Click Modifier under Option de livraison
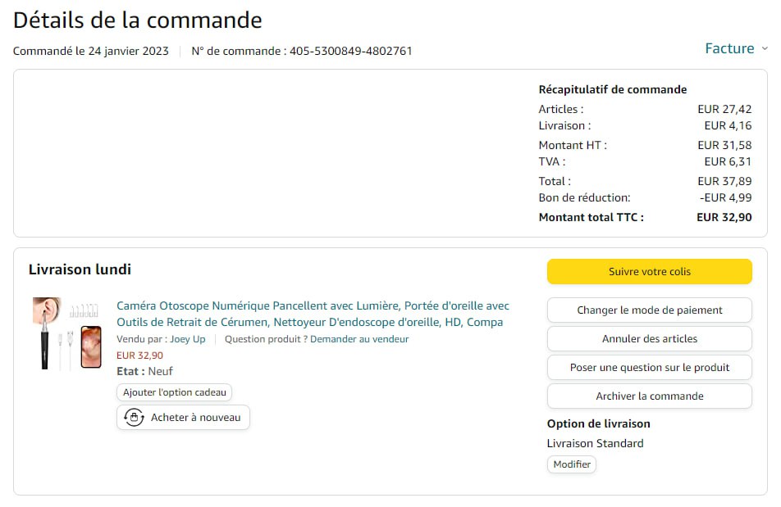 pyautogui.click(x=572, y=464)
